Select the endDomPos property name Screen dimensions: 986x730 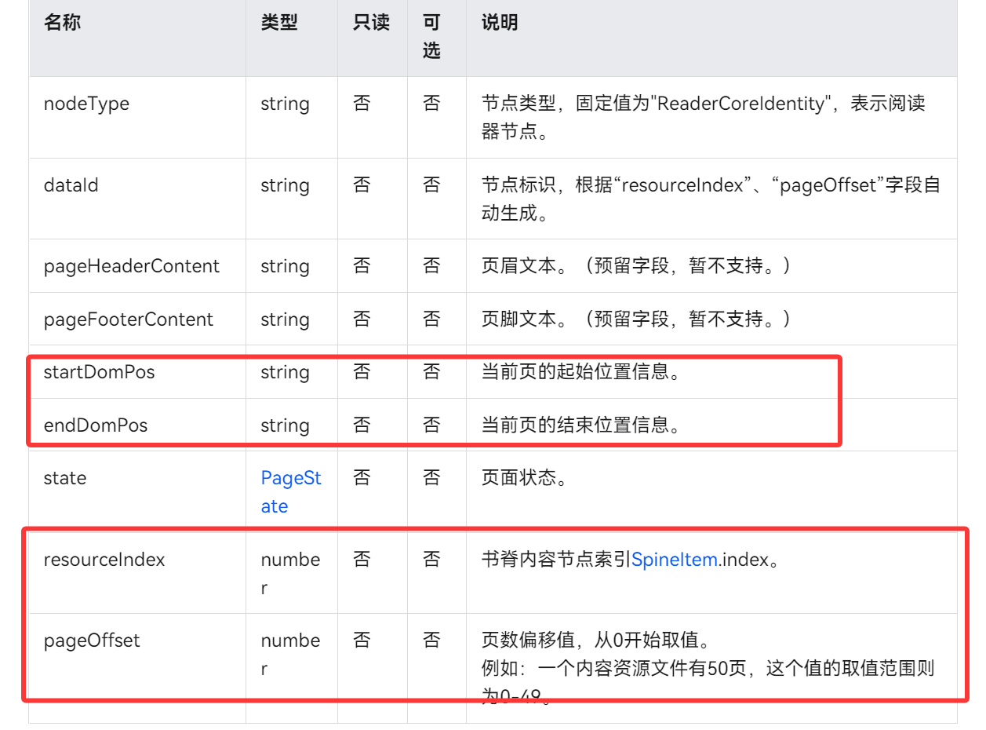(x=95, y=425)
